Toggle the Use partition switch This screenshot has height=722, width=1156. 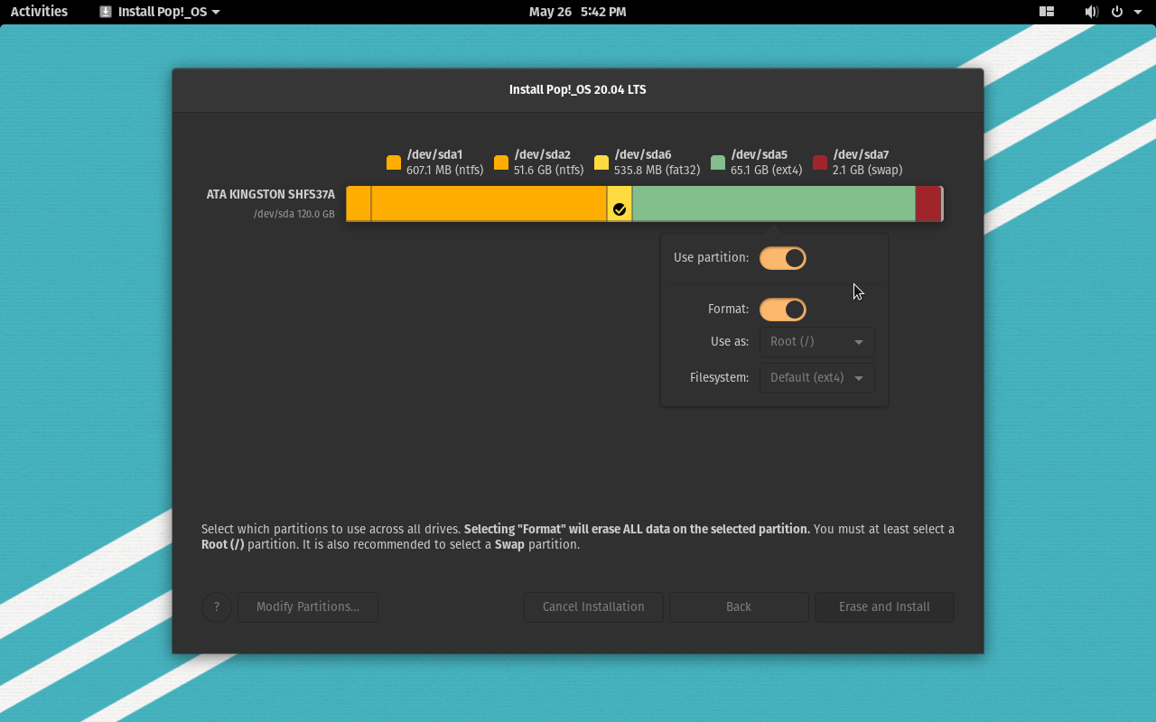(x=783, y=258)
